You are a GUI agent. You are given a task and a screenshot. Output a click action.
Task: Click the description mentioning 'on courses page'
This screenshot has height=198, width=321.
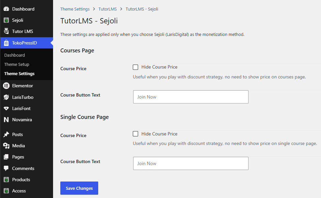coord(219,77)
